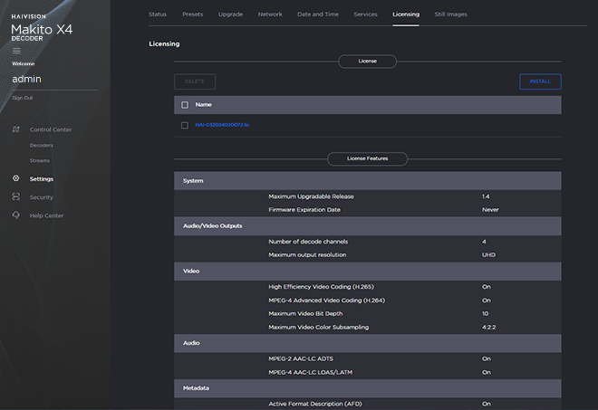Open the Date and Time tab
This screenshot has height=410, width=598.
pos(317,14)
